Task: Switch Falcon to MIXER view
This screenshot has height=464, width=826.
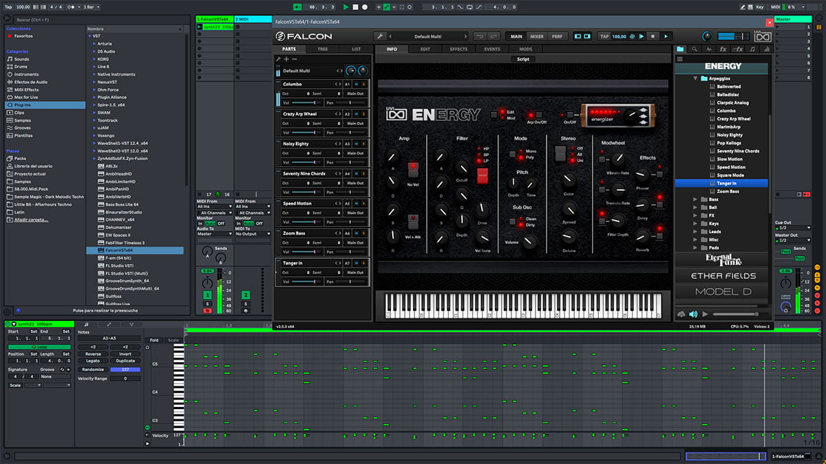Action: (x=537, y=36)
